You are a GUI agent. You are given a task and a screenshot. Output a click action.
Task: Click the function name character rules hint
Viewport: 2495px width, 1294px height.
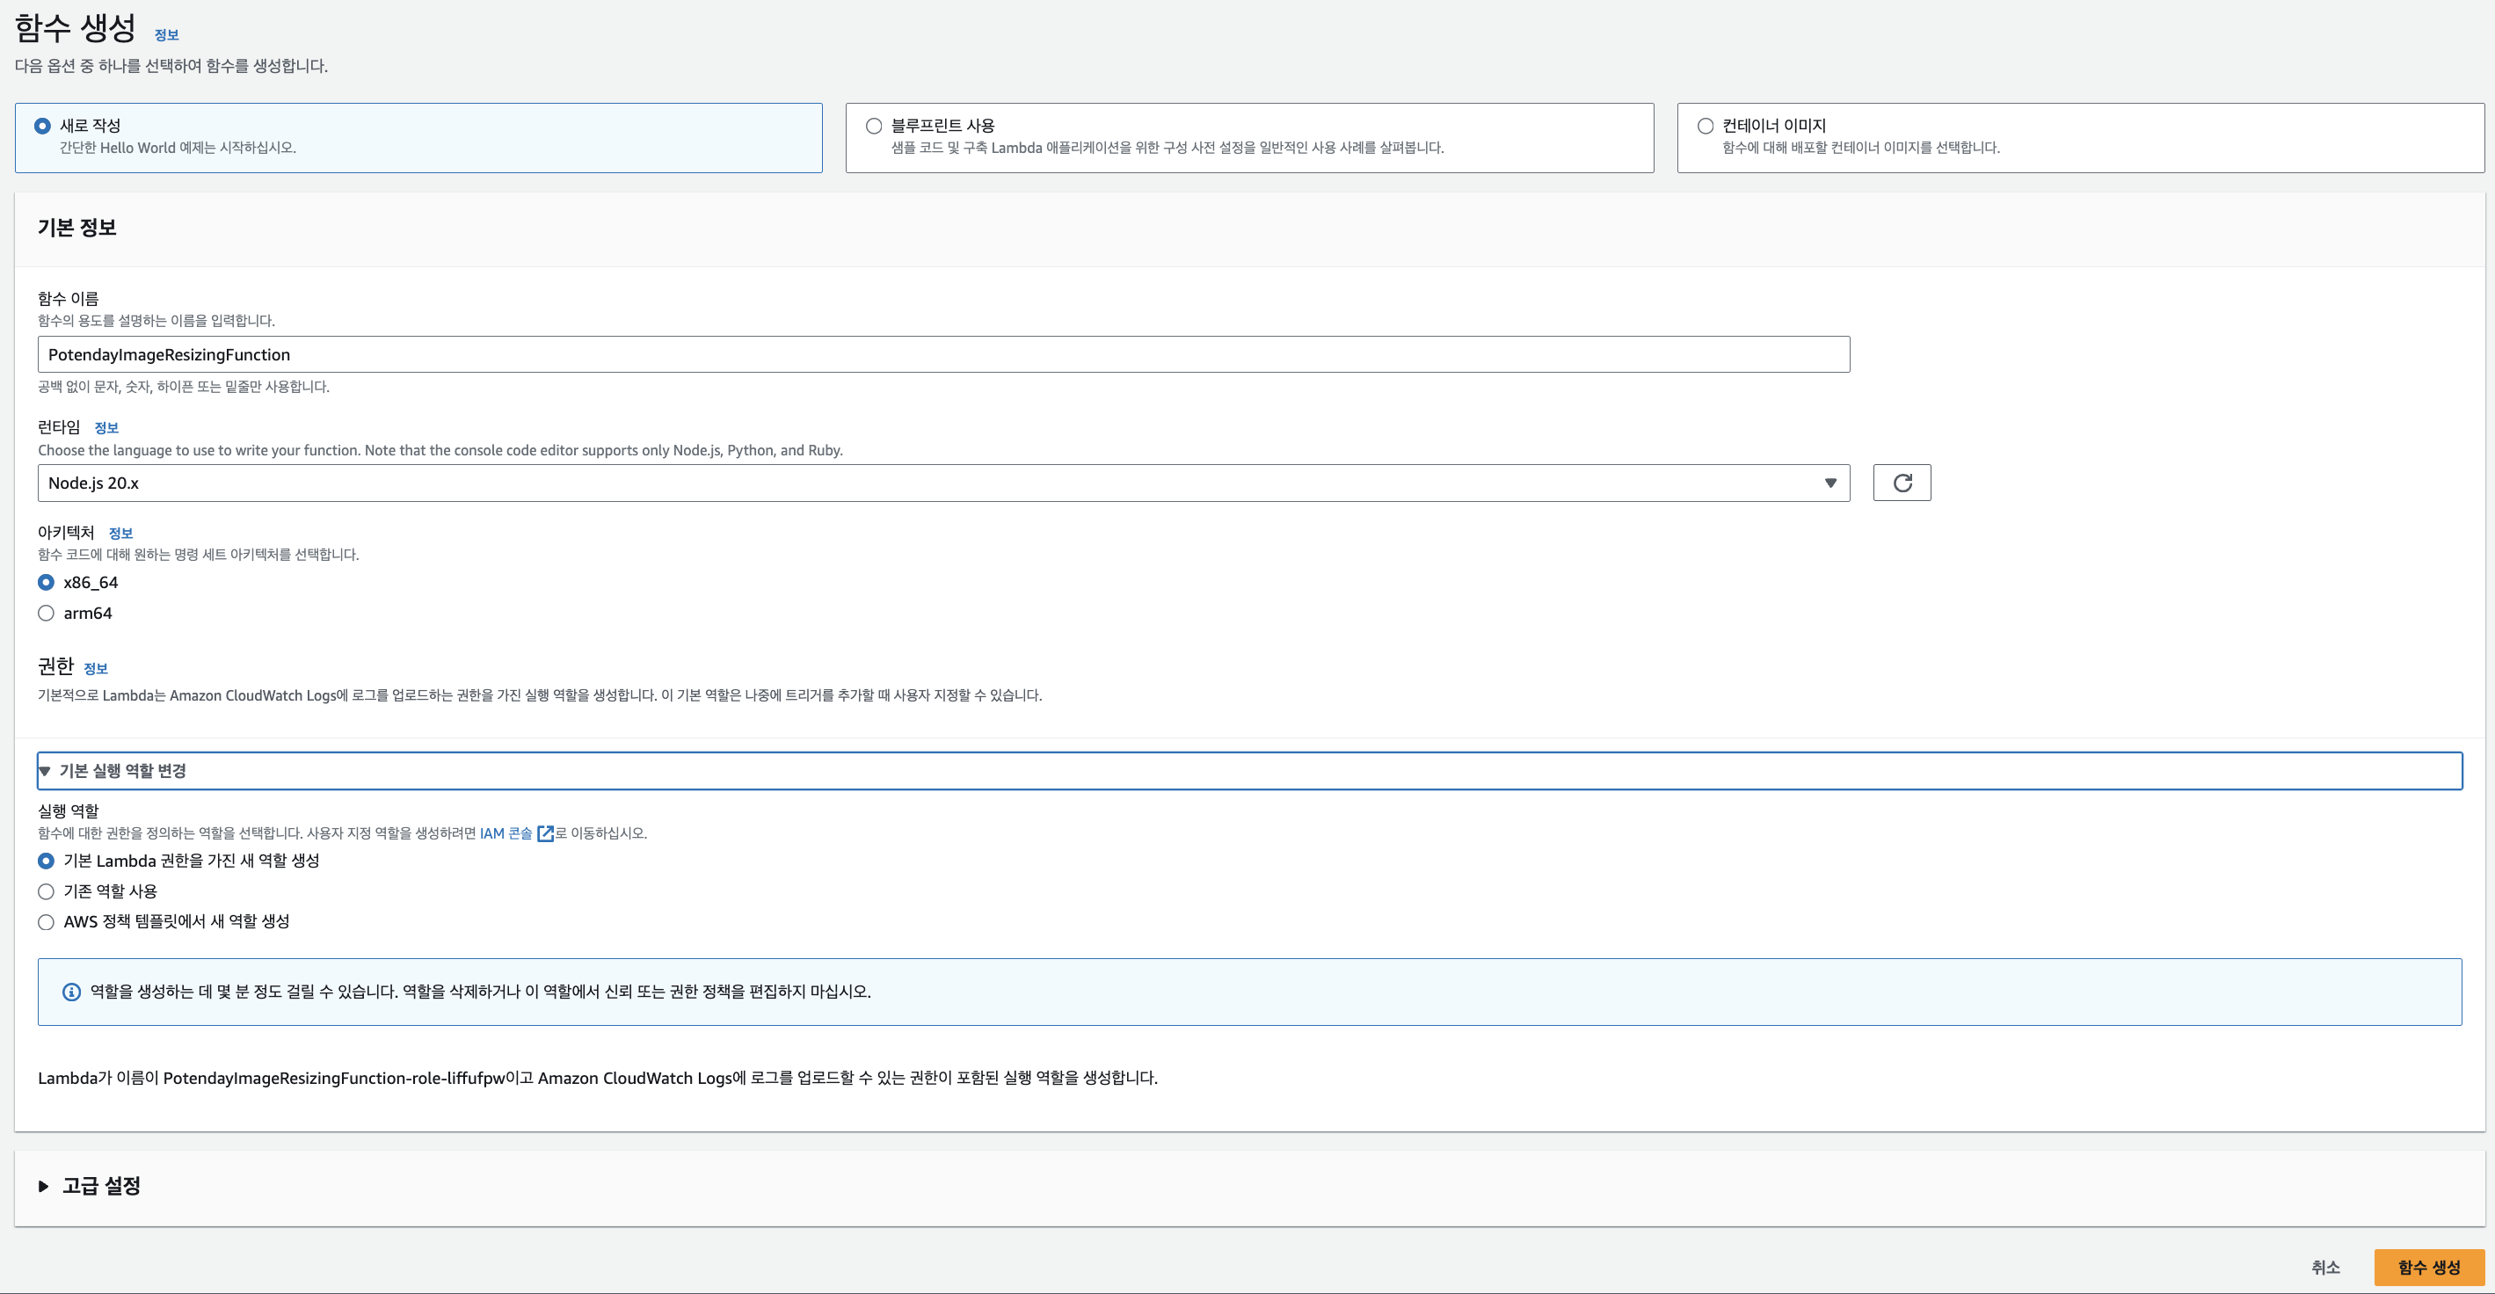184,387
